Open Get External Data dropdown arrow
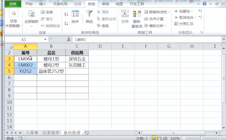 coord(21,26)
